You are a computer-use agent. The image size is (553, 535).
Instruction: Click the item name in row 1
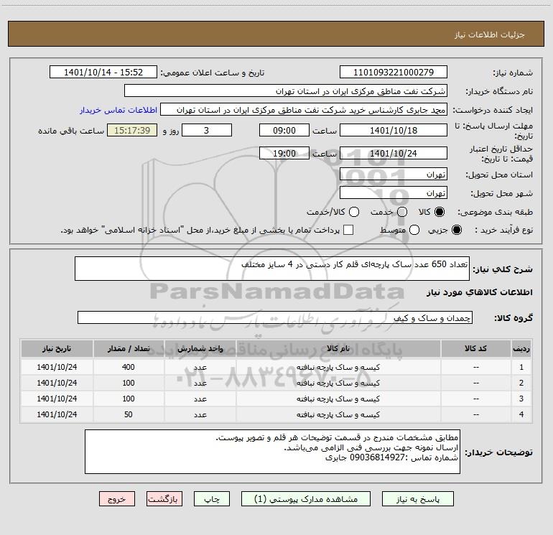pyautogui.click(x=338, y=367)
